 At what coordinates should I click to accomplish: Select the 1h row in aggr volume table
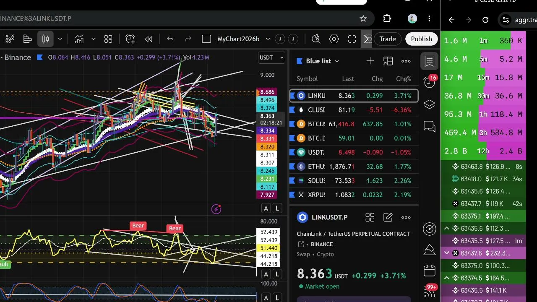point(483,114)
